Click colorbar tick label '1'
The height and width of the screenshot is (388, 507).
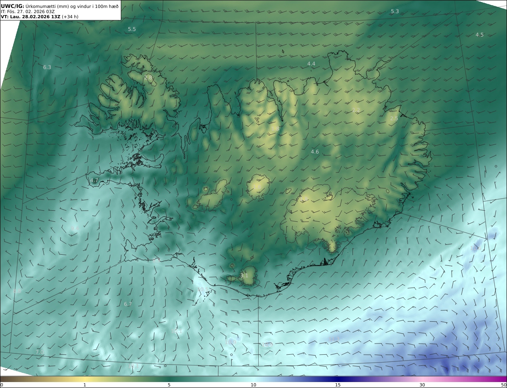[84, 385]
